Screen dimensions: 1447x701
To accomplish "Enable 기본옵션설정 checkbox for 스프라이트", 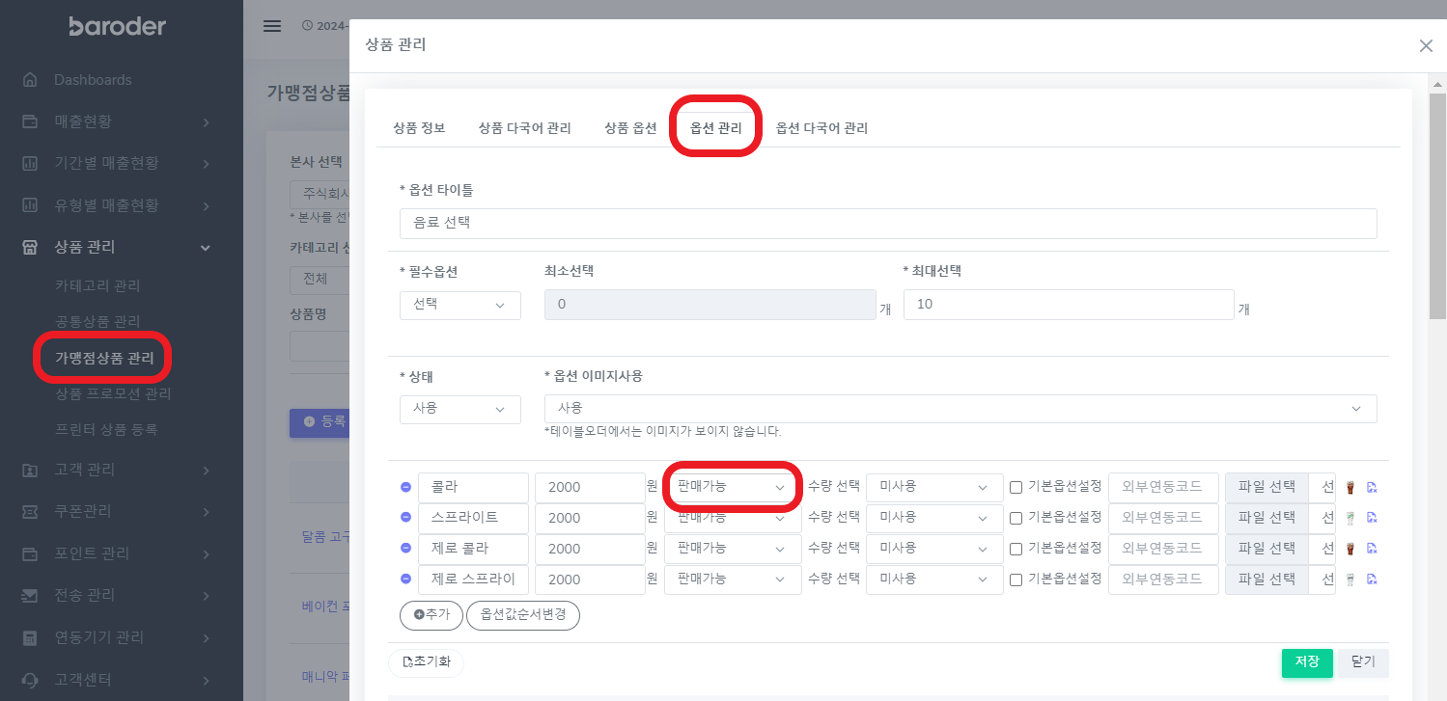I will click(1016, 519).
